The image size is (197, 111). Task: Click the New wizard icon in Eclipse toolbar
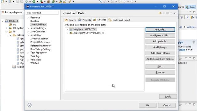pyautogui.click(x=2, y=2)
